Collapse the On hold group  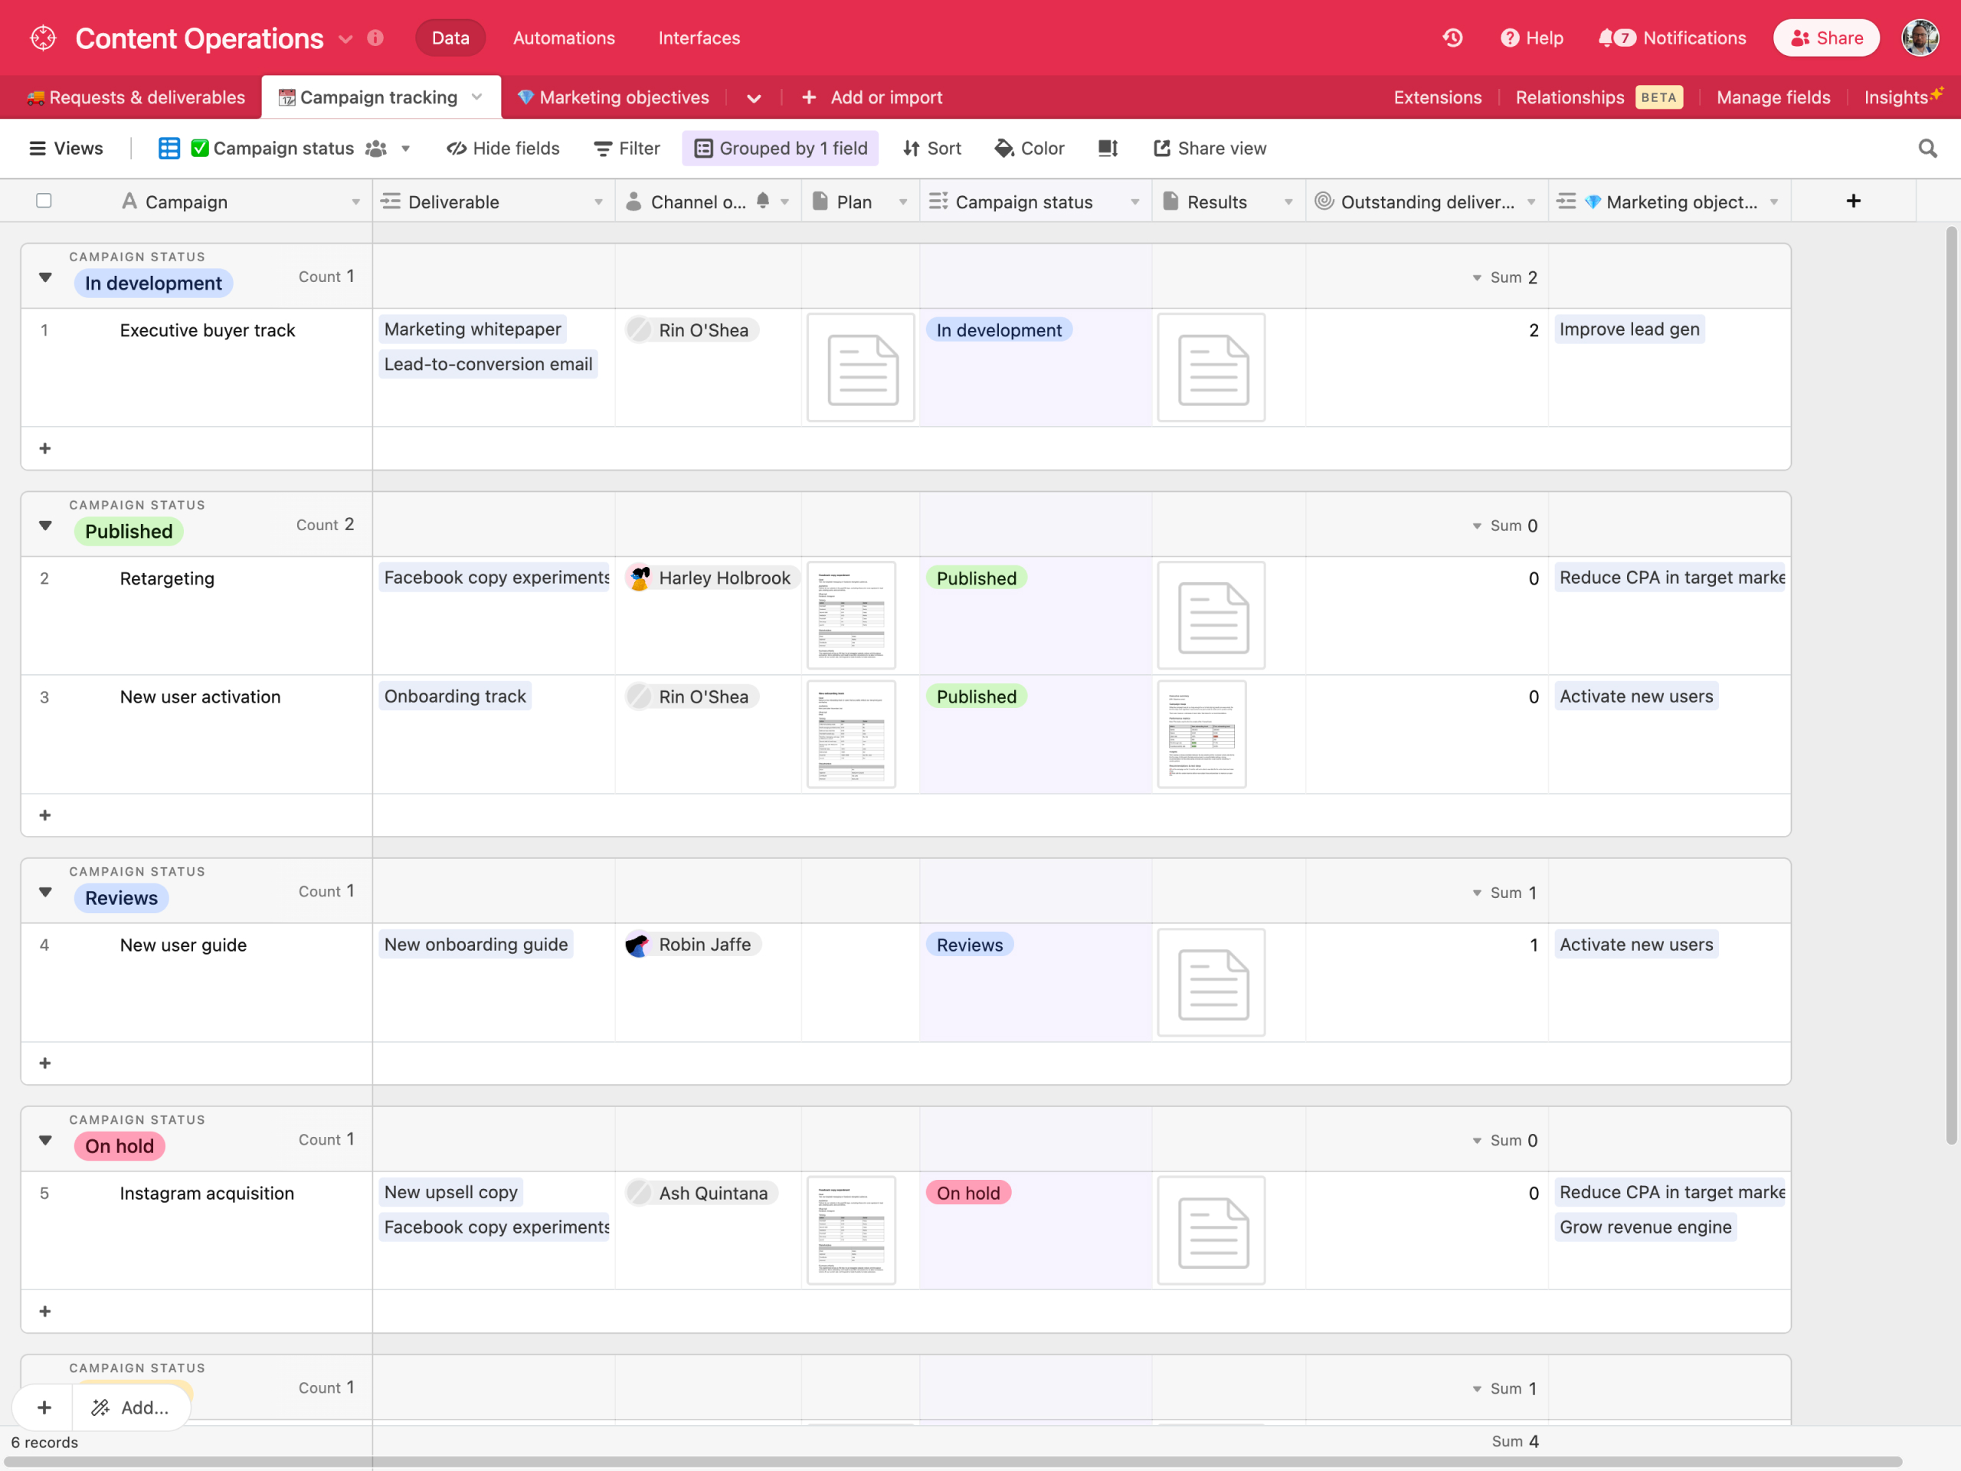point(45,1140)
